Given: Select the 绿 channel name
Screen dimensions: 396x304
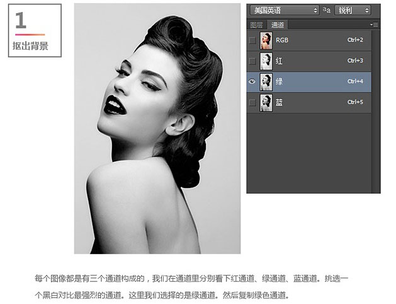Looking at the screenshot, I should coord(279,82).
